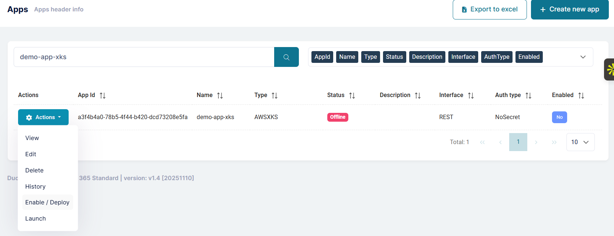This screenshot has height=236, width=614.
Task: Sort by Type column arrows
Action: click(275, 96)
